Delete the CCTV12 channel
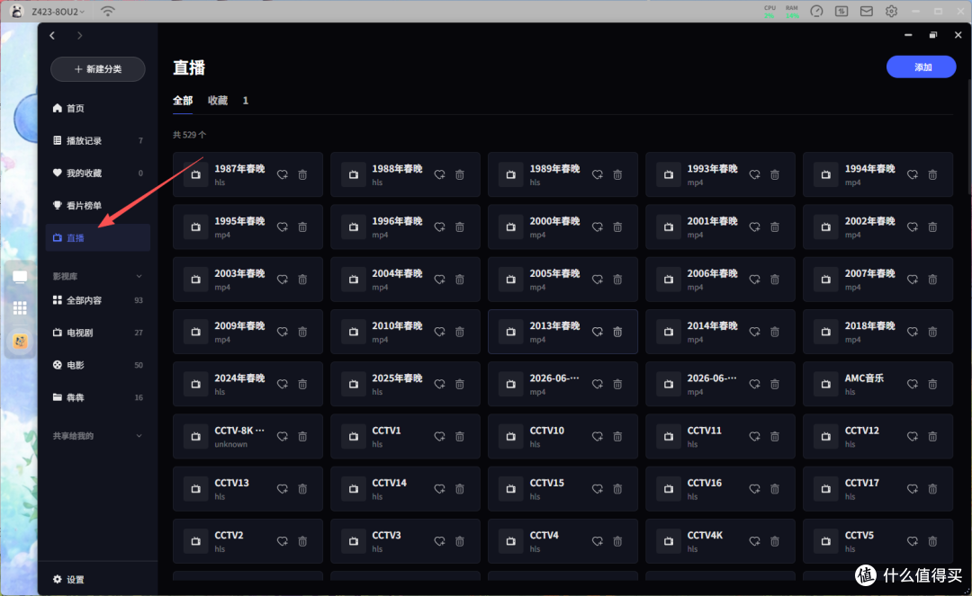Screen dimensions: 972x596 pos(932,437)
